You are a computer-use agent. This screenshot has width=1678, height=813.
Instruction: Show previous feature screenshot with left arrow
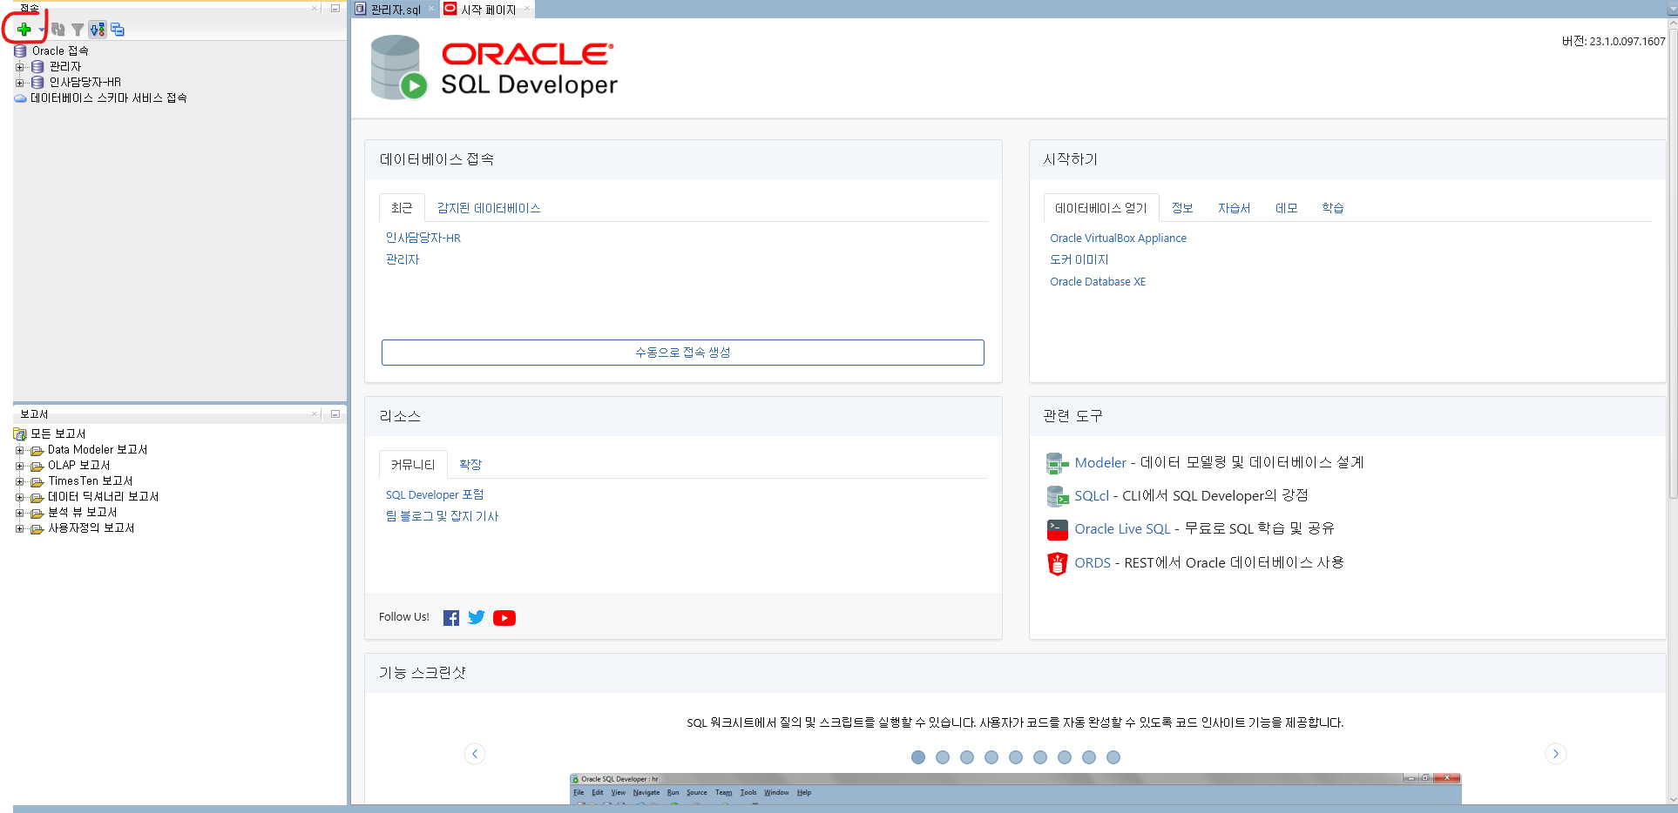pos(475,754)
